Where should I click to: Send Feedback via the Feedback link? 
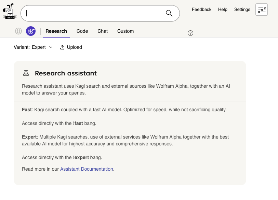[201, 9]
